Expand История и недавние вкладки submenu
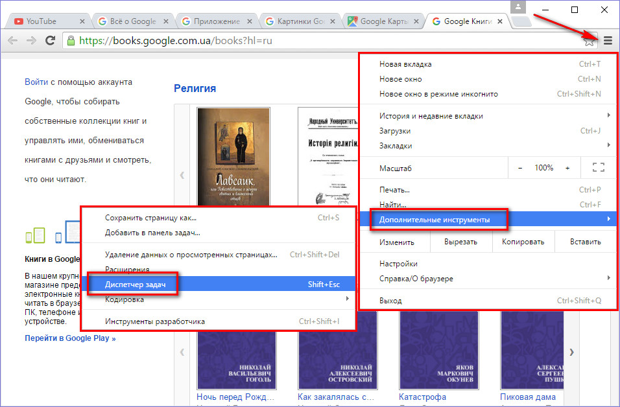Viewport: 620px width, 407px height. 488,116
